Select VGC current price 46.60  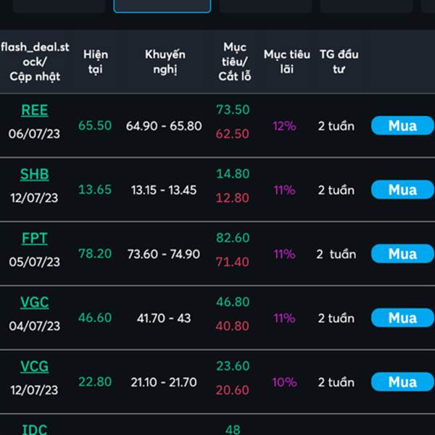[x=95, y=318]
